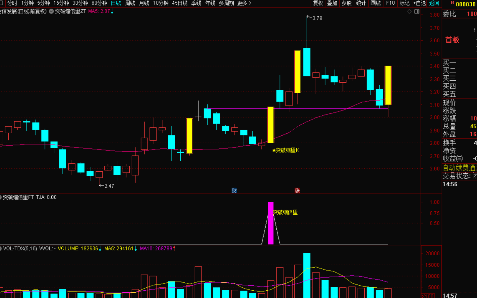Toggle the side panel layout icon
This screenshot has height=298, width=477.
coord(417,12)
